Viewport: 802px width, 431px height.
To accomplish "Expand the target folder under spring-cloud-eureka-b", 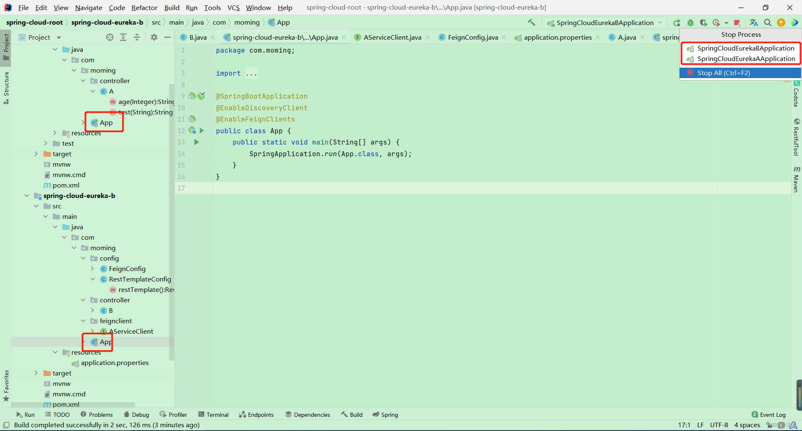I will (36, 373).
